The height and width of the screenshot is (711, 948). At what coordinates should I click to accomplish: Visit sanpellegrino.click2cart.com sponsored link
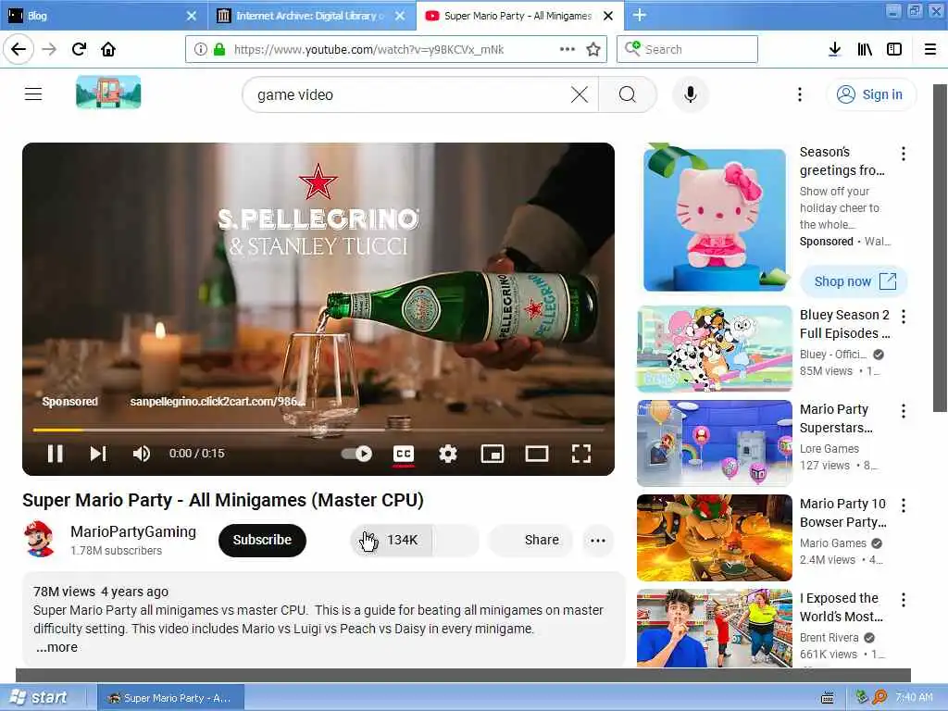tap(218, 402)
